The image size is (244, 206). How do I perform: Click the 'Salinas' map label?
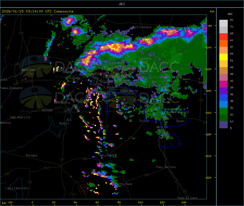[47, 110]
